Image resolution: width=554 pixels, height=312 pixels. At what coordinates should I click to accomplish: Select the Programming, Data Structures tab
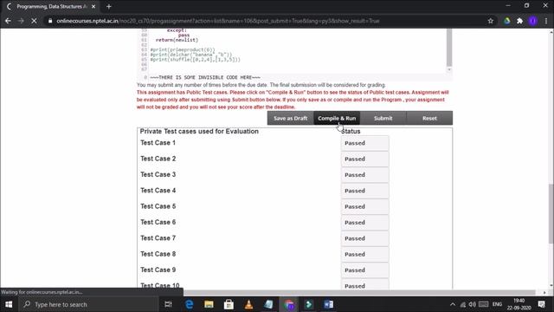(x=51, y=6)
